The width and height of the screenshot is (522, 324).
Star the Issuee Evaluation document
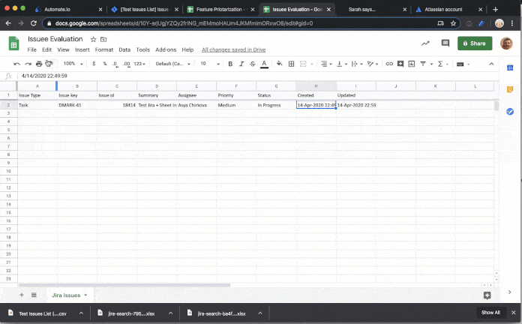93,39
